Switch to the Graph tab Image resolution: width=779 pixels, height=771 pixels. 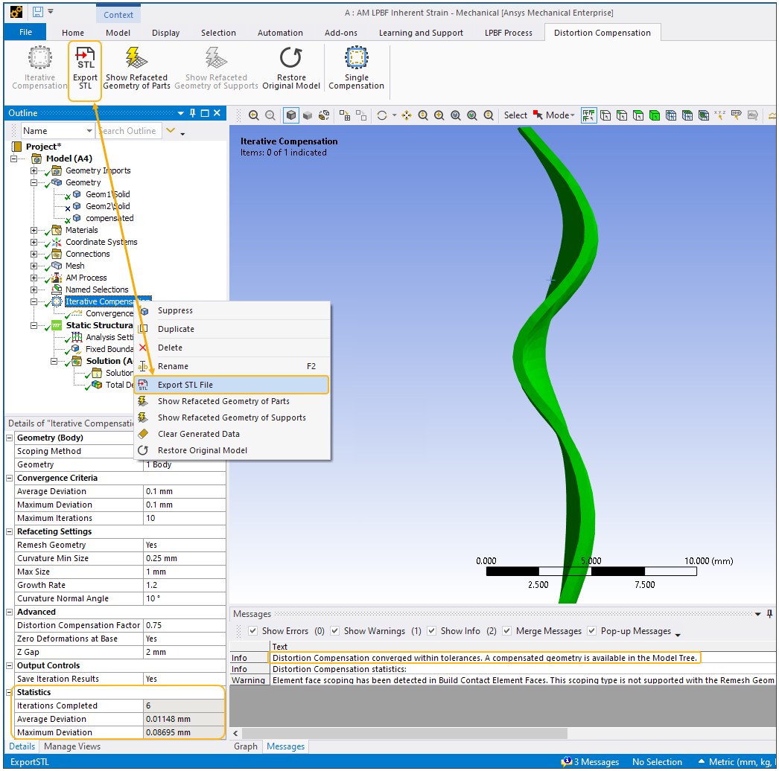246,746
